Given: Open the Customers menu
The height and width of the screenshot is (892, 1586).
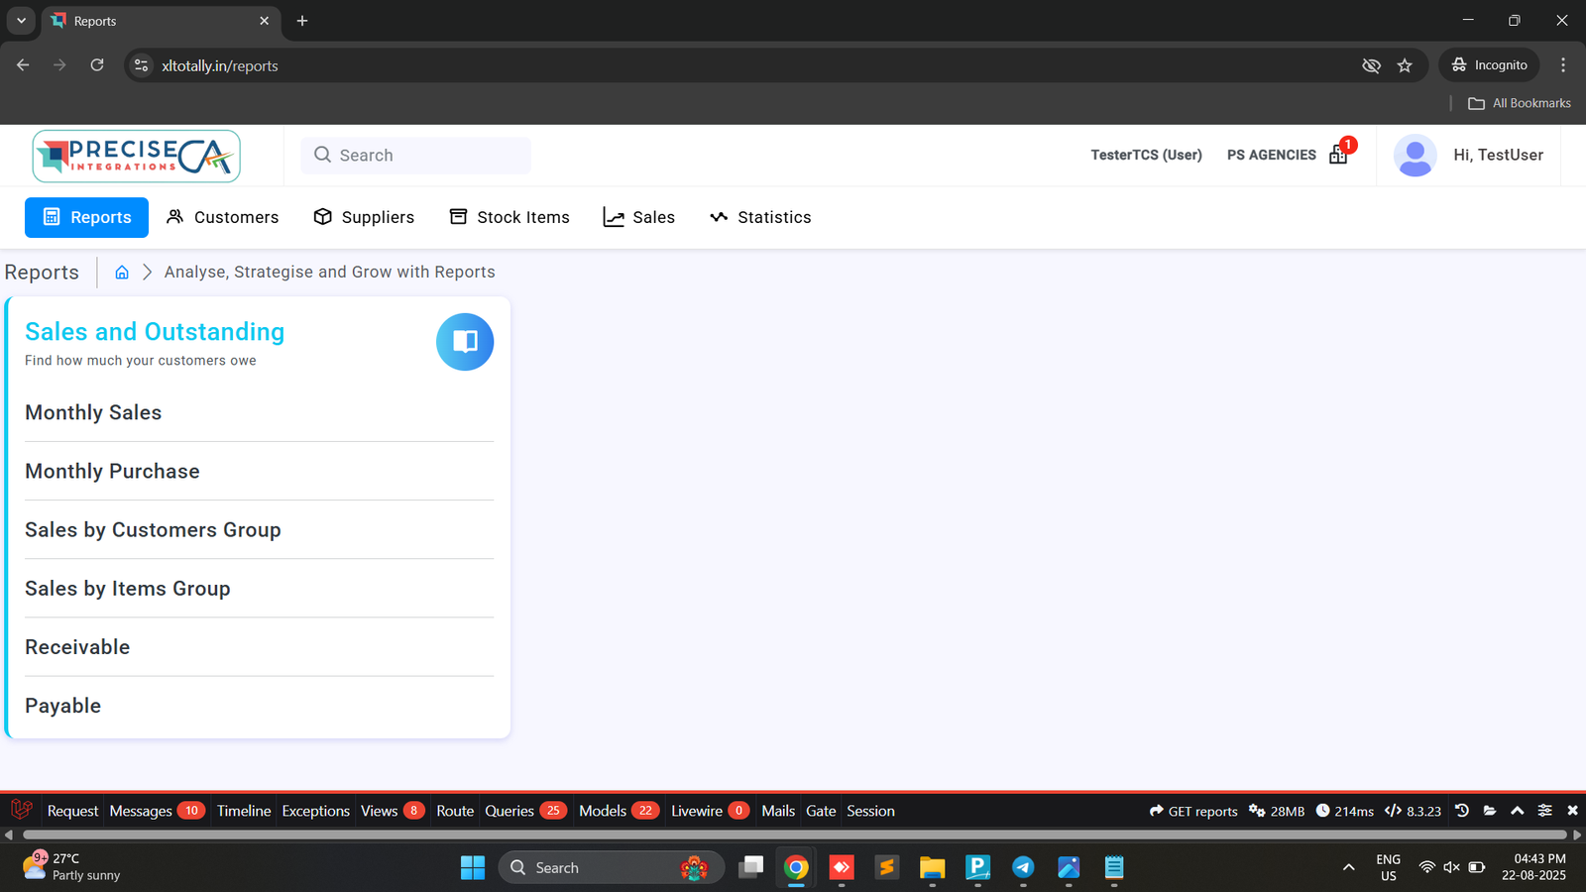Looking at the screenshot, I should pyautogui.click(x=223, y=217).
